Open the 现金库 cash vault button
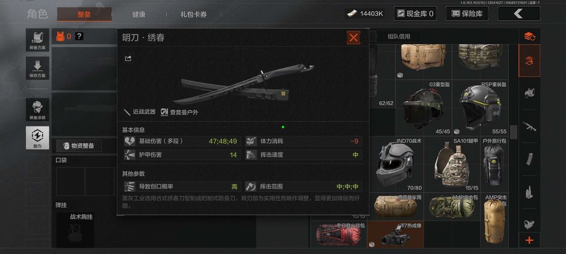Viewport: 566px width, 254px height. [415, 14]
